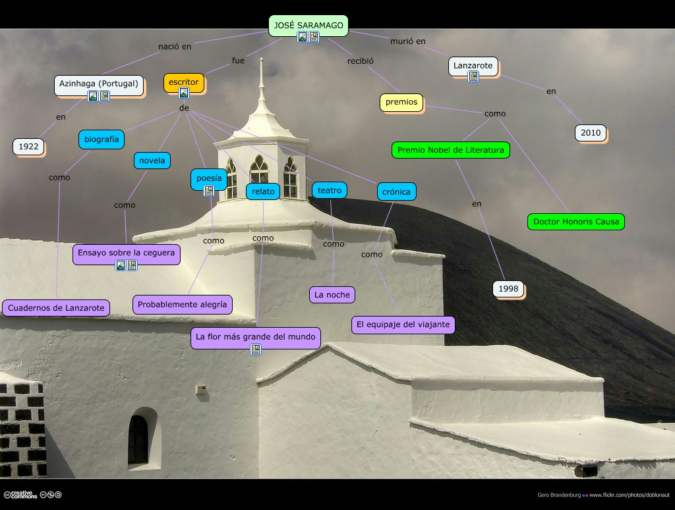Open the document icon under Lanzarote node
The width and height of the screenshot is (675, 510).
473,76
